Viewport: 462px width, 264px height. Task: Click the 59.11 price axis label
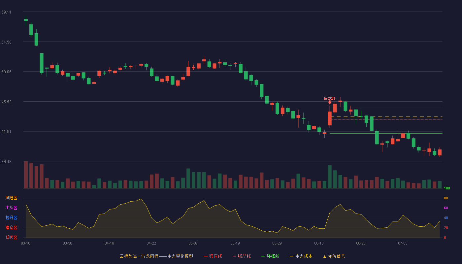pos(6,12)
